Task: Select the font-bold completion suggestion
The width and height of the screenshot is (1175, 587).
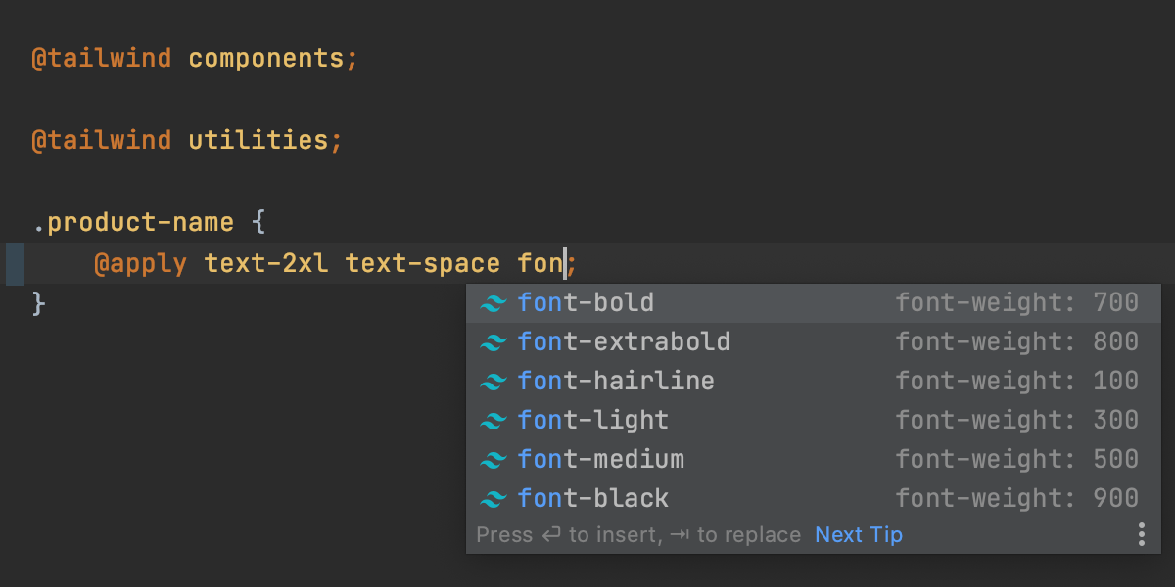Action: click(x=586, y=303)
